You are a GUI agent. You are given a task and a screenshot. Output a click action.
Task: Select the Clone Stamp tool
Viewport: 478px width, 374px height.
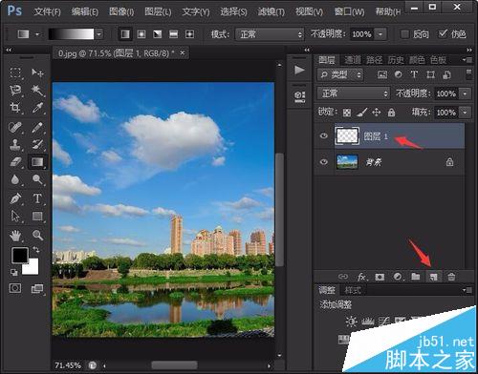pyautogui.click(x=15, y=144)
